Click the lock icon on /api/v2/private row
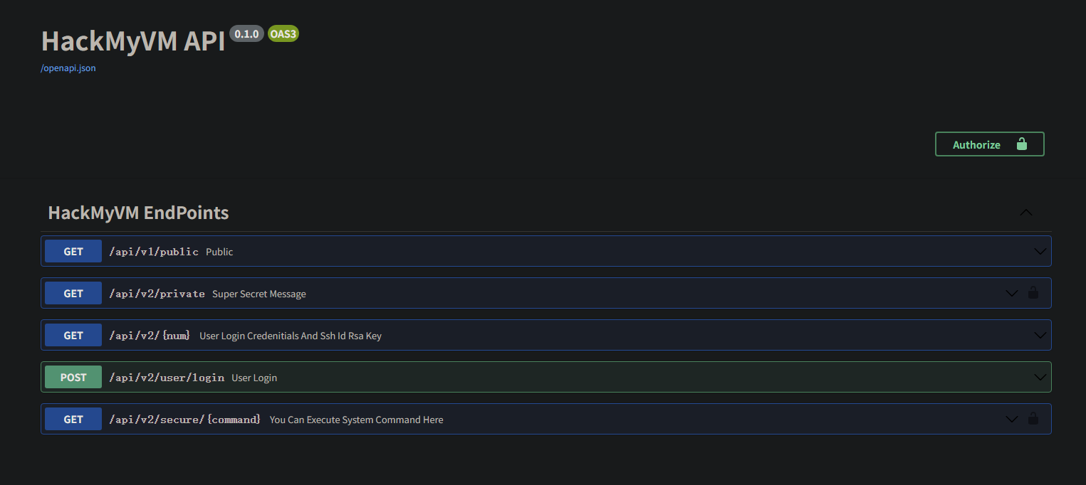 (x=1033, y=293)
